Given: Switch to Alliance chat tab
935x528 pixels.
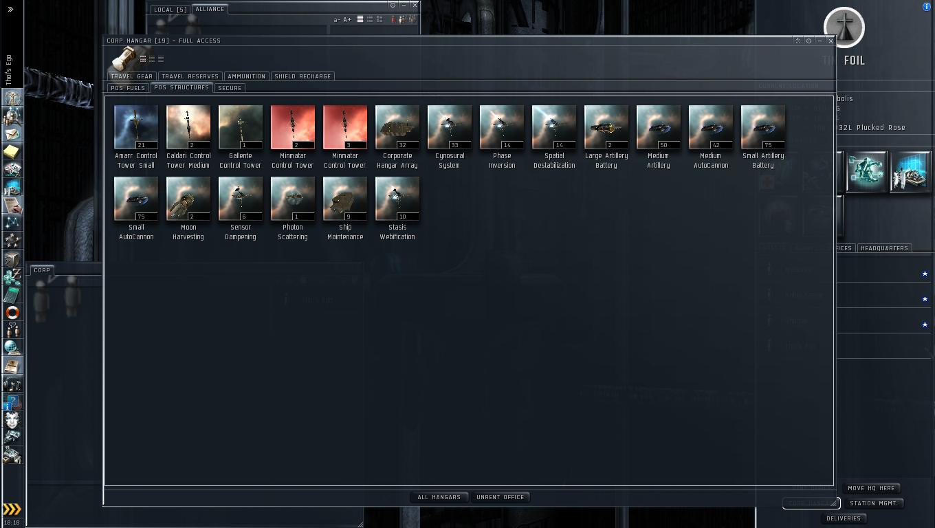Looking at the screenshot, I should click(210, 9).
